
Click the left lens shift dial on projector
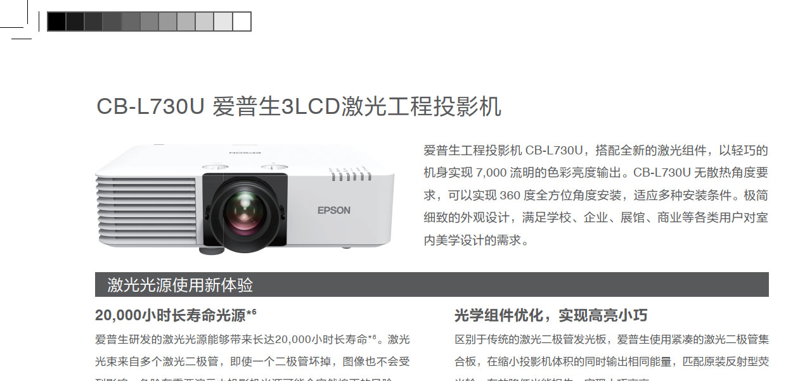[x=215, y=167]
